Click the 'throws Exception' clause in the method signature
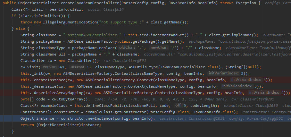This screenshot has height=137, width=291. click(x=238, y=3)
